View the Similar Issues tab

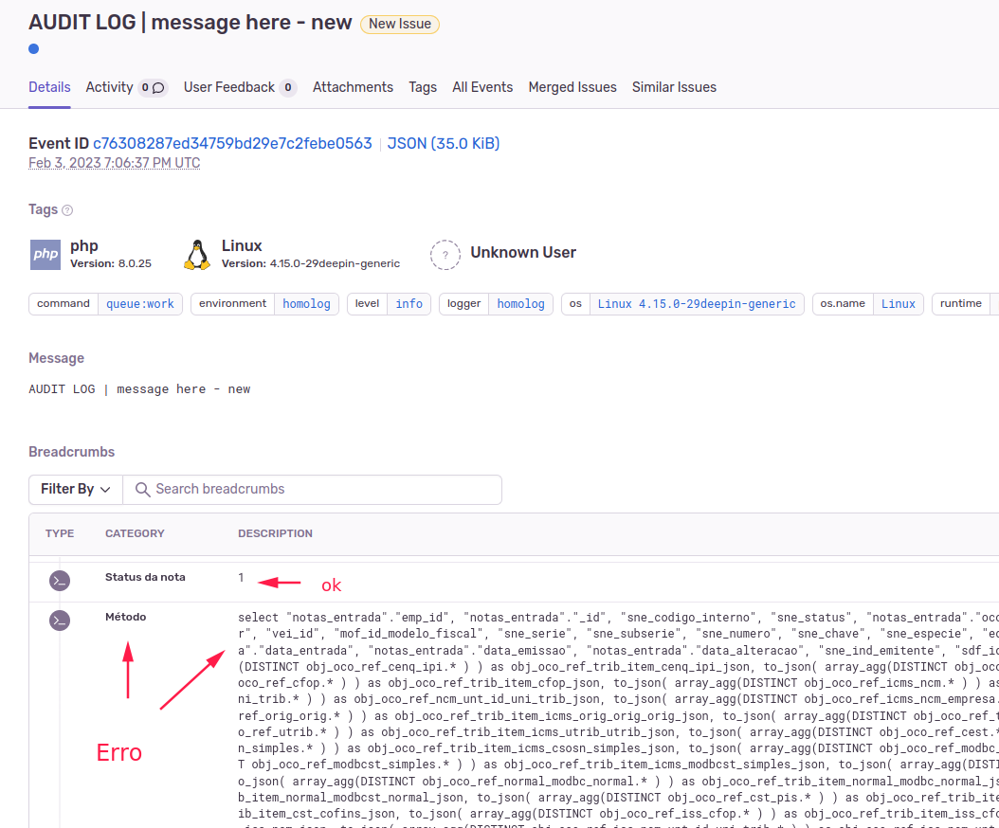(x=674, y=87)
